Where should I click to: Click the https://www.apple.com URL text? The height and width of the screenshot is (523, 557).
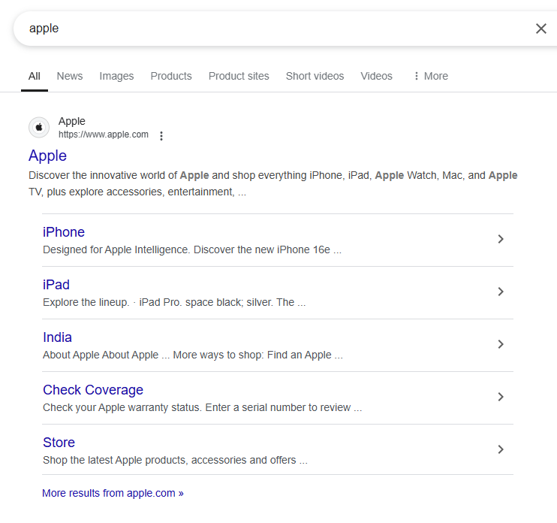coord(104,135)
